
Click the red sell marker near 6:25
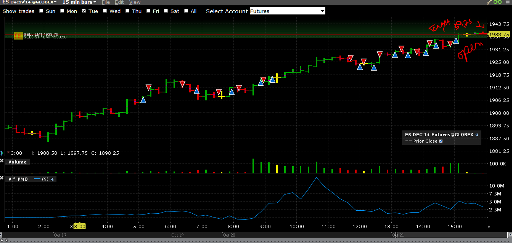coord(182,84)
